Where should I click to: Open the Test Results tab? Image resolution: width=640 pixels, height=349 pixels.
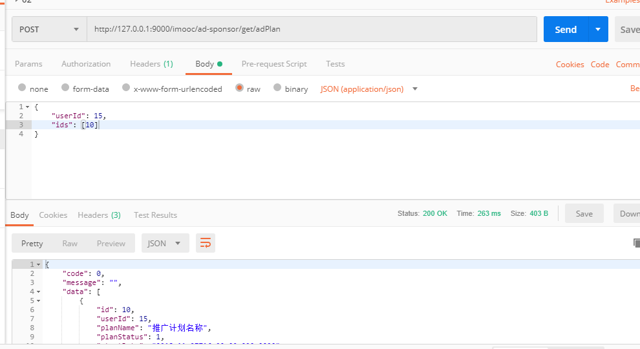[156, 215]
